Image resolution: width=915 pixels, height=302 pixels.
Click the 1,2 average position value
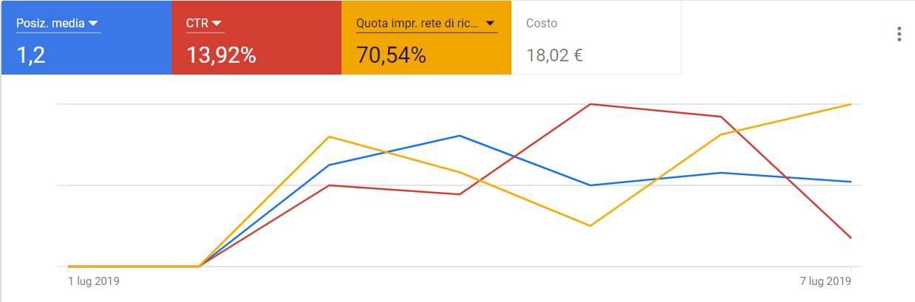pos(31,55)
